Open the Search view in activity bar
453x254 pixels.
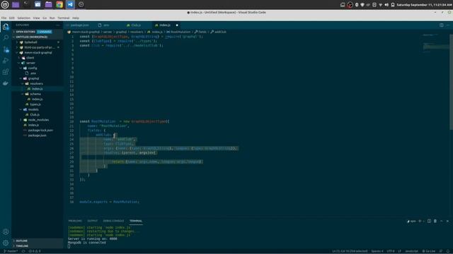click(x=6, y=37)
